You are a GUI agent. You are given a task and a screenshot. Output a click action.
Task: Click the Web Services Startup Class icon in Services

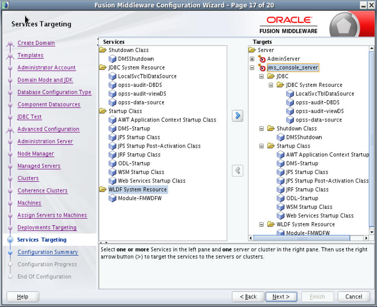112,181
